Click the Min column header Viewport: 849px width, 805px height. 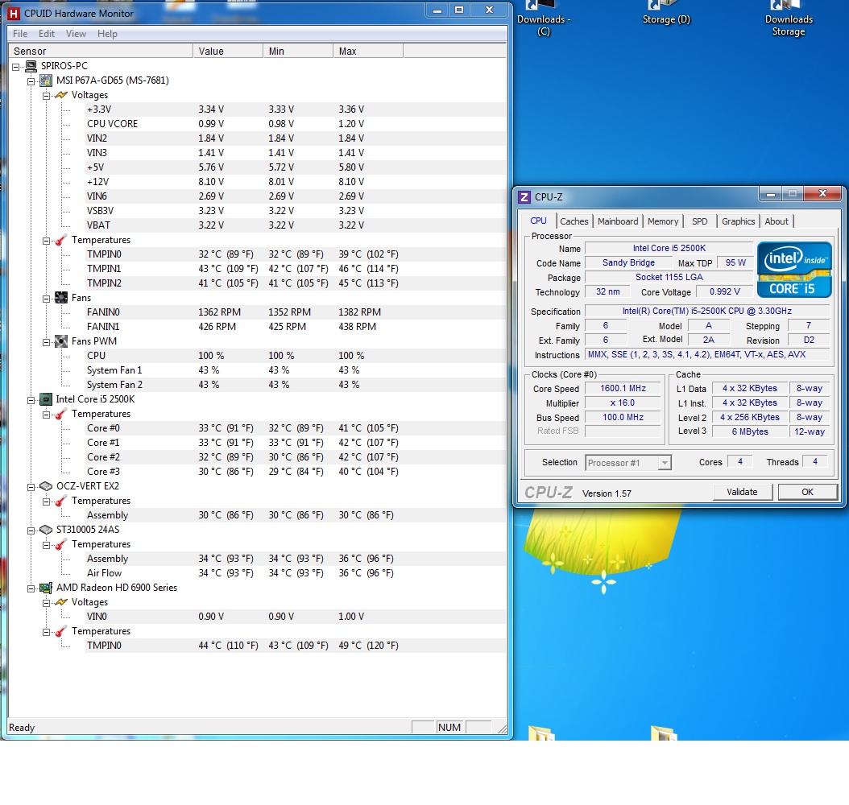tap(298, 51)
